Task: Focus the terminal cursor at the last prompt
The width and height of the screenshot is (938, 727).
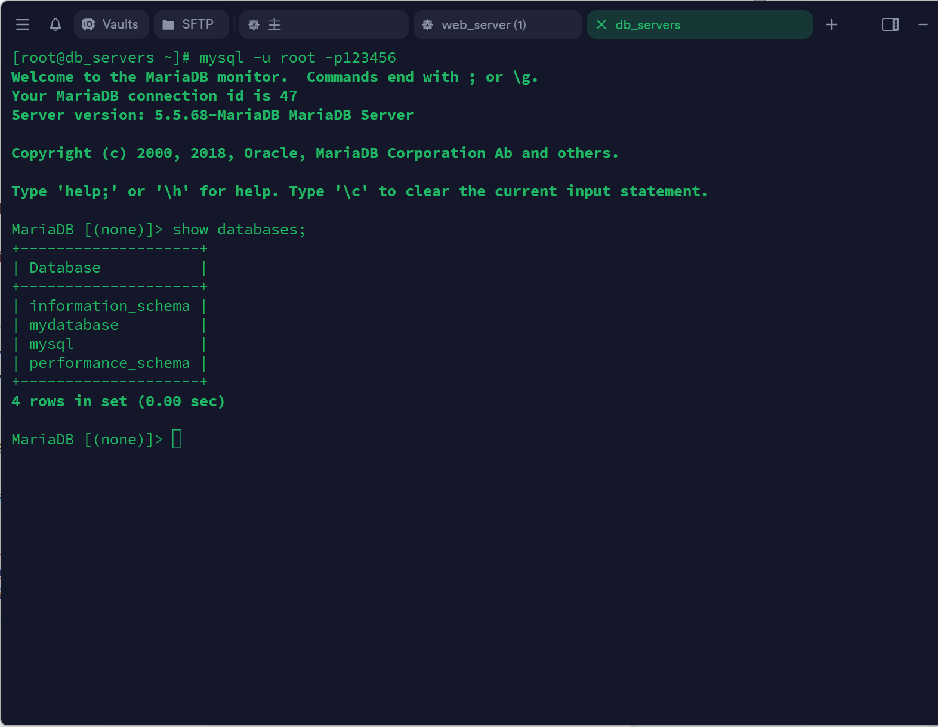Action: point(177,440)
